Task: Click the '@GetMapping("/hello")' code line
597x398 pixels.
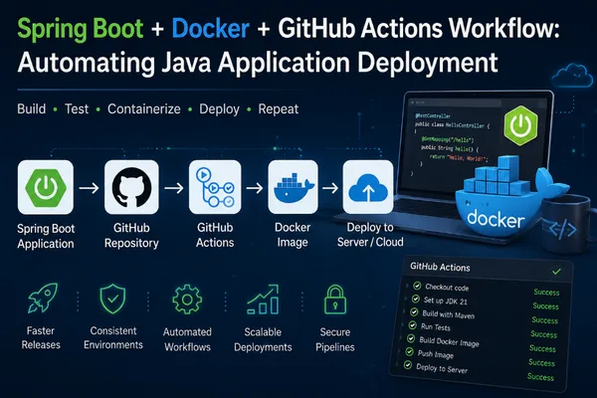Action: click(x=448, y=139)
